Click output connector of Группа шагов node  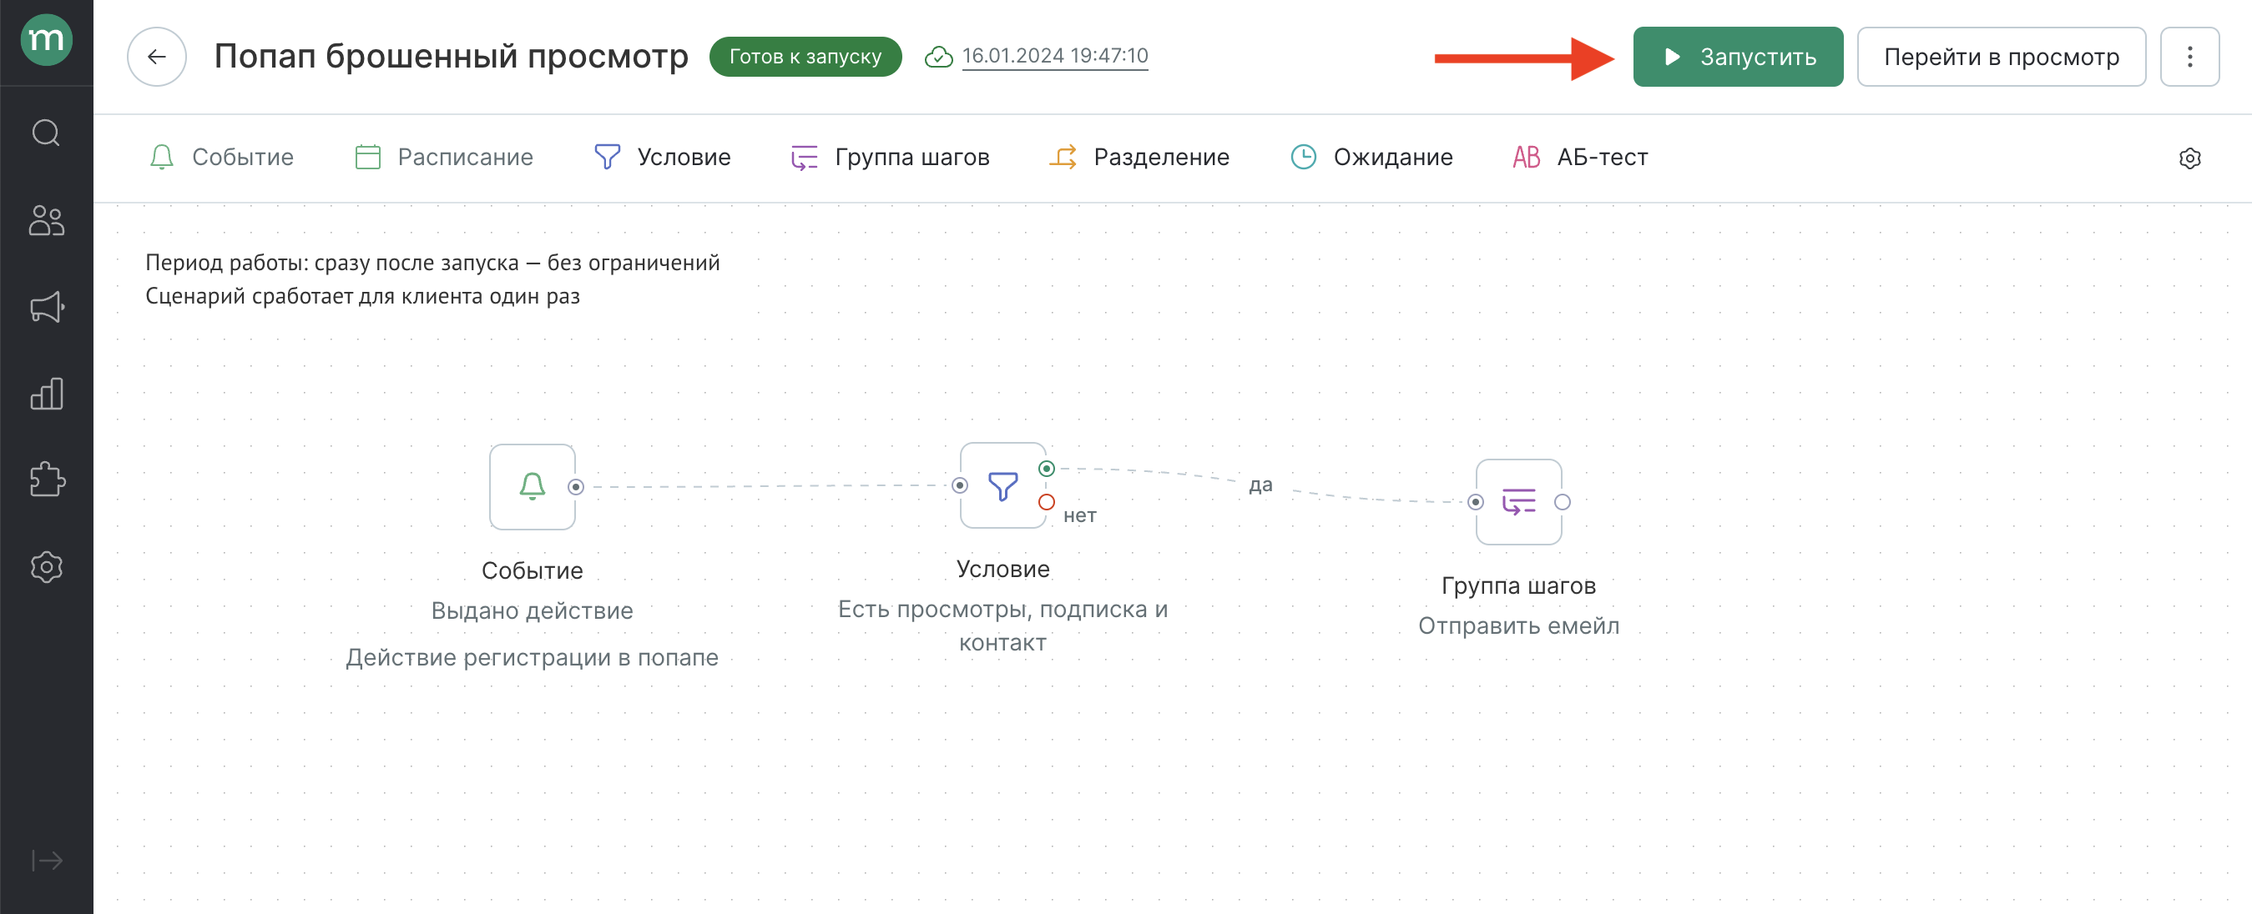point(1563,501)
